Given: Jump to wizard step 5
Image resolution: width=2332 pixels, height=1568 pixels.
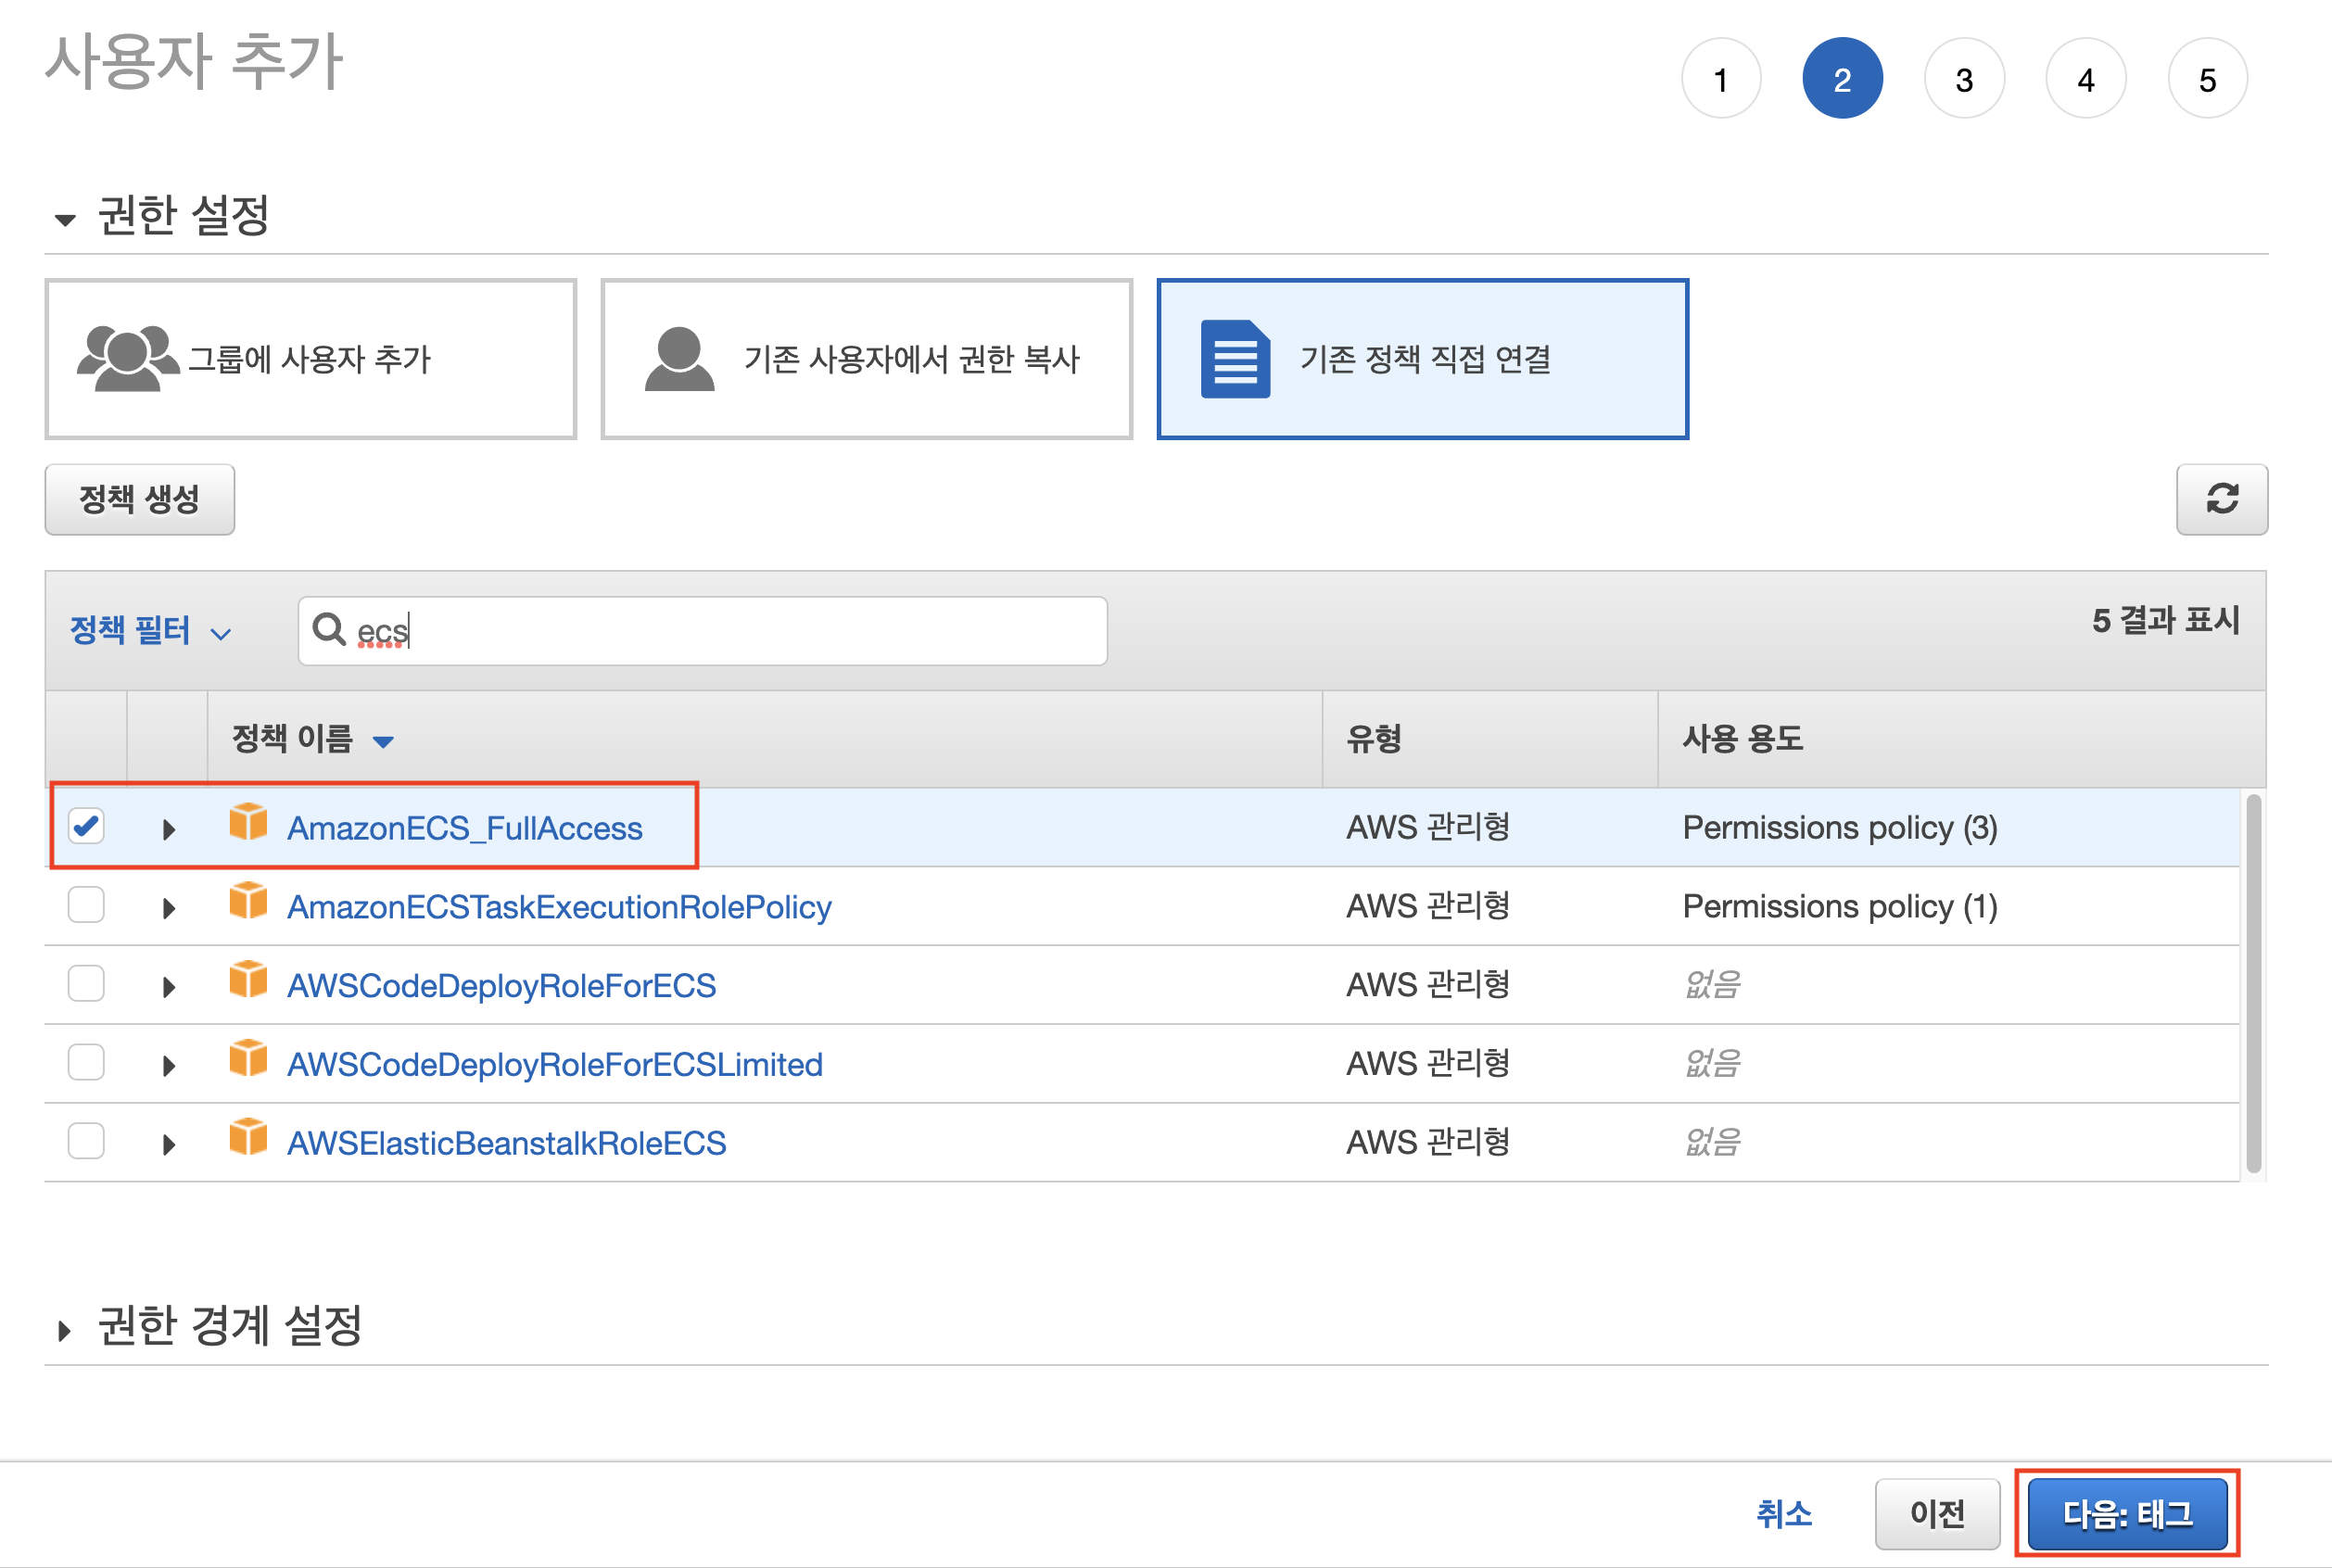Looking at the screenshot, I should (x=2208, y=79).
